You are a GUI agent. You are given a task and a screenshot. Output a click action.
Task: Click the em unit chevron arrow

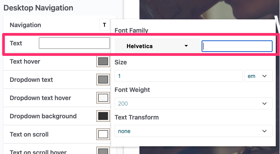point(264,76)
